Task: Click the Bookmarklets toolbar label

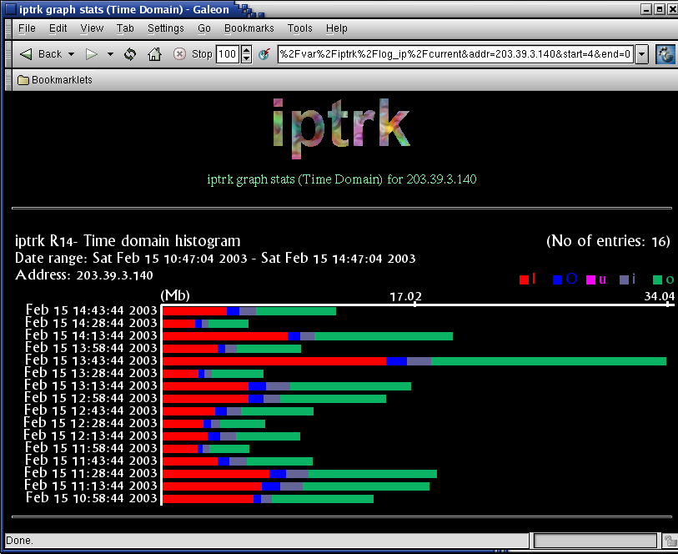Action: coord(62,80)
